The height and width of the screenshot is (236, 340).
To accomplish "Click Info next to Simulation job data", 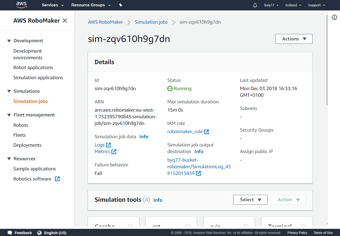I will [144, 137].
